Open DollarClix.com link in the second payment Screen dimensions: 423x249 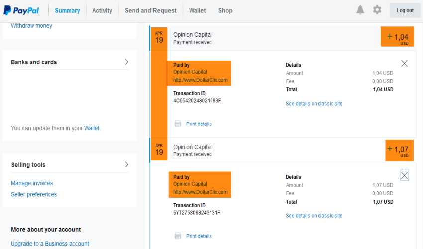click(x=201, y=192)
